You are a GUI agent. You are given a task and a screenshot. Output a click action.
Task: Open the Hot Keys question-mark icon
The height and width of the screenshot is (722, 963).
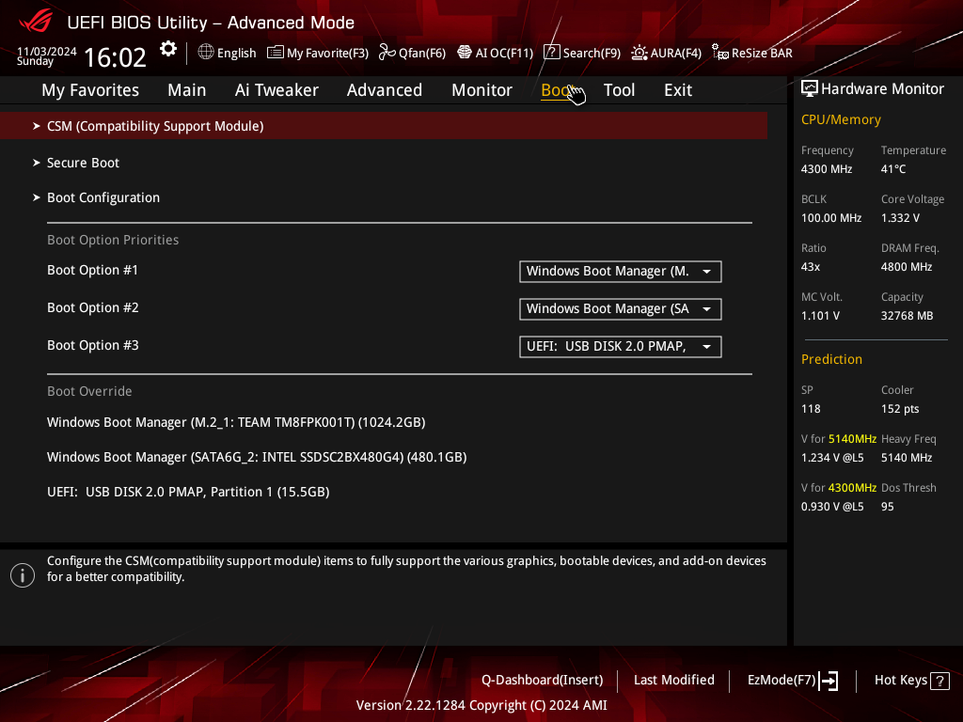pos(939,681)
